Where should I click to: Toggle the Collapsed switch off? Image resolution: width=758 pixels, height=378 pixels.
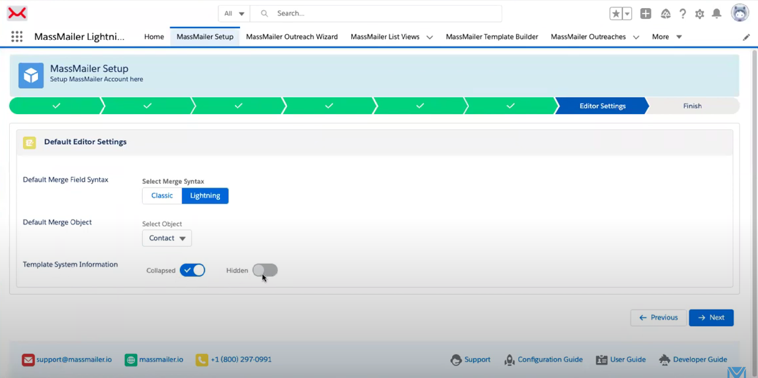pos(192,270)
